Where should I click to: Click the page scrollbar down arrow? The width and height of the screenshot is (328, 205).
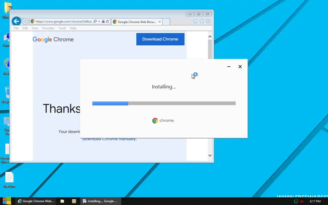pyautogui.click(x=210, y=155)
